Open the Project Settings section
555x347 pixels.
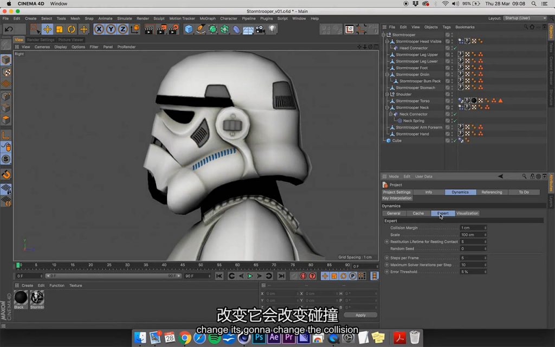point(397,192)
